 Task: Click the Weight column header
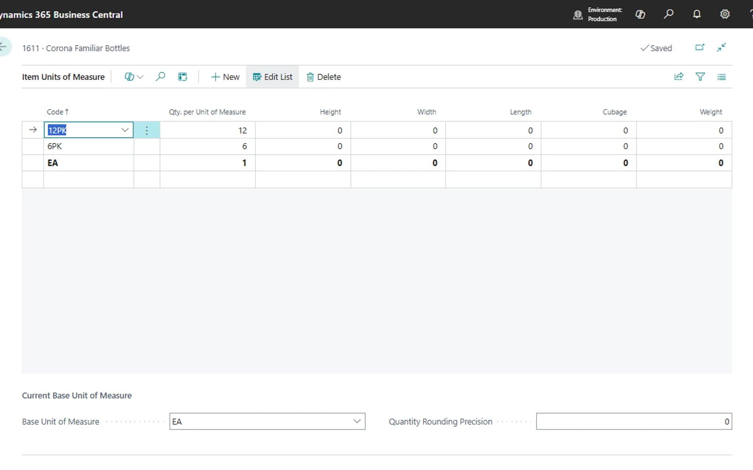711,112
